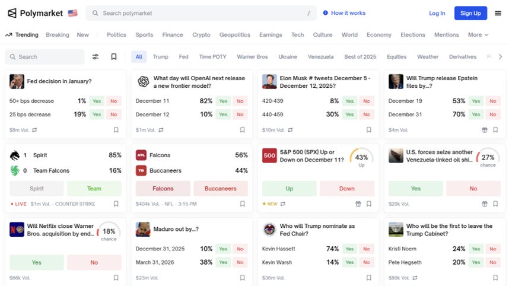509x286 pixels.
Task: Click the Polymarket logo icon
Action: click(12, 13)
